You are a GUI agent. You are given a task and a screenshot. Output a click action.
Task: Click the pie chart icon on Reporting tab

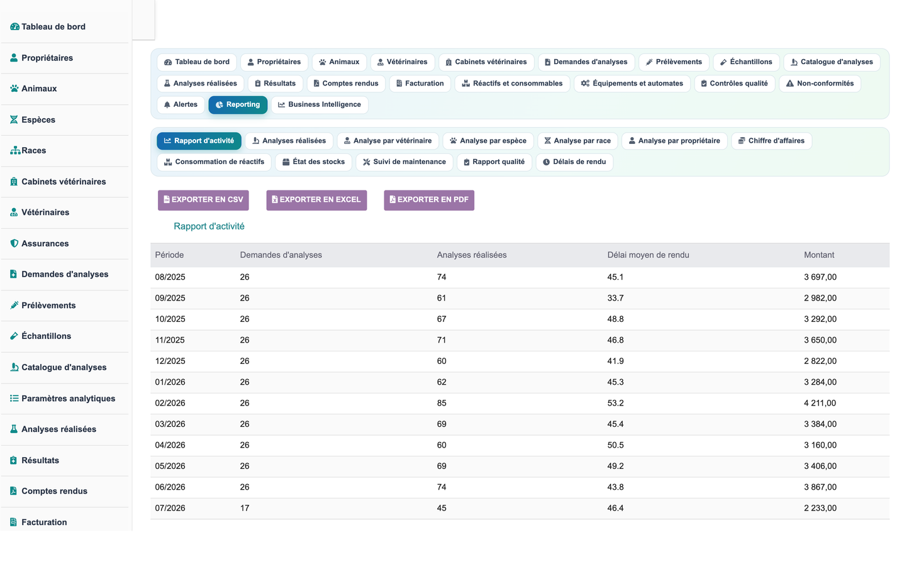[x=220, y=105]
